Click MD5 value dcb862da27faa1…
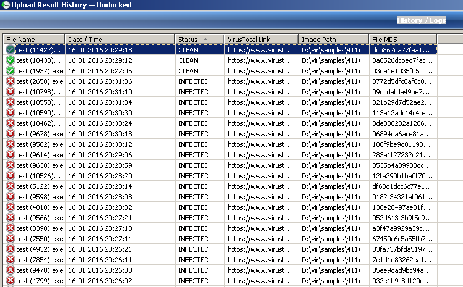 (401, 50)
